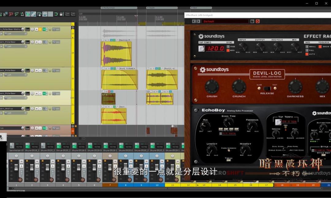
Task: Click the Tap Tempo button in Effect Rack
Action: 201,49
